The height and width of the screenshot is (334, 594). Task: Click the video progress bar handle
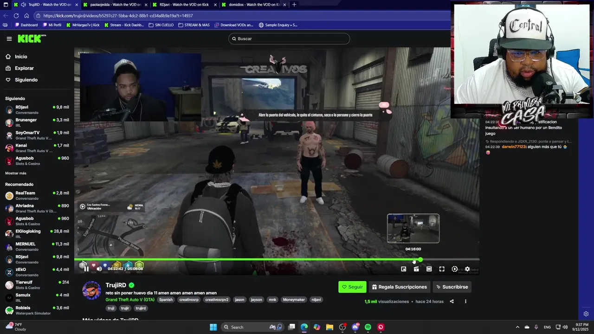(420, 260)
